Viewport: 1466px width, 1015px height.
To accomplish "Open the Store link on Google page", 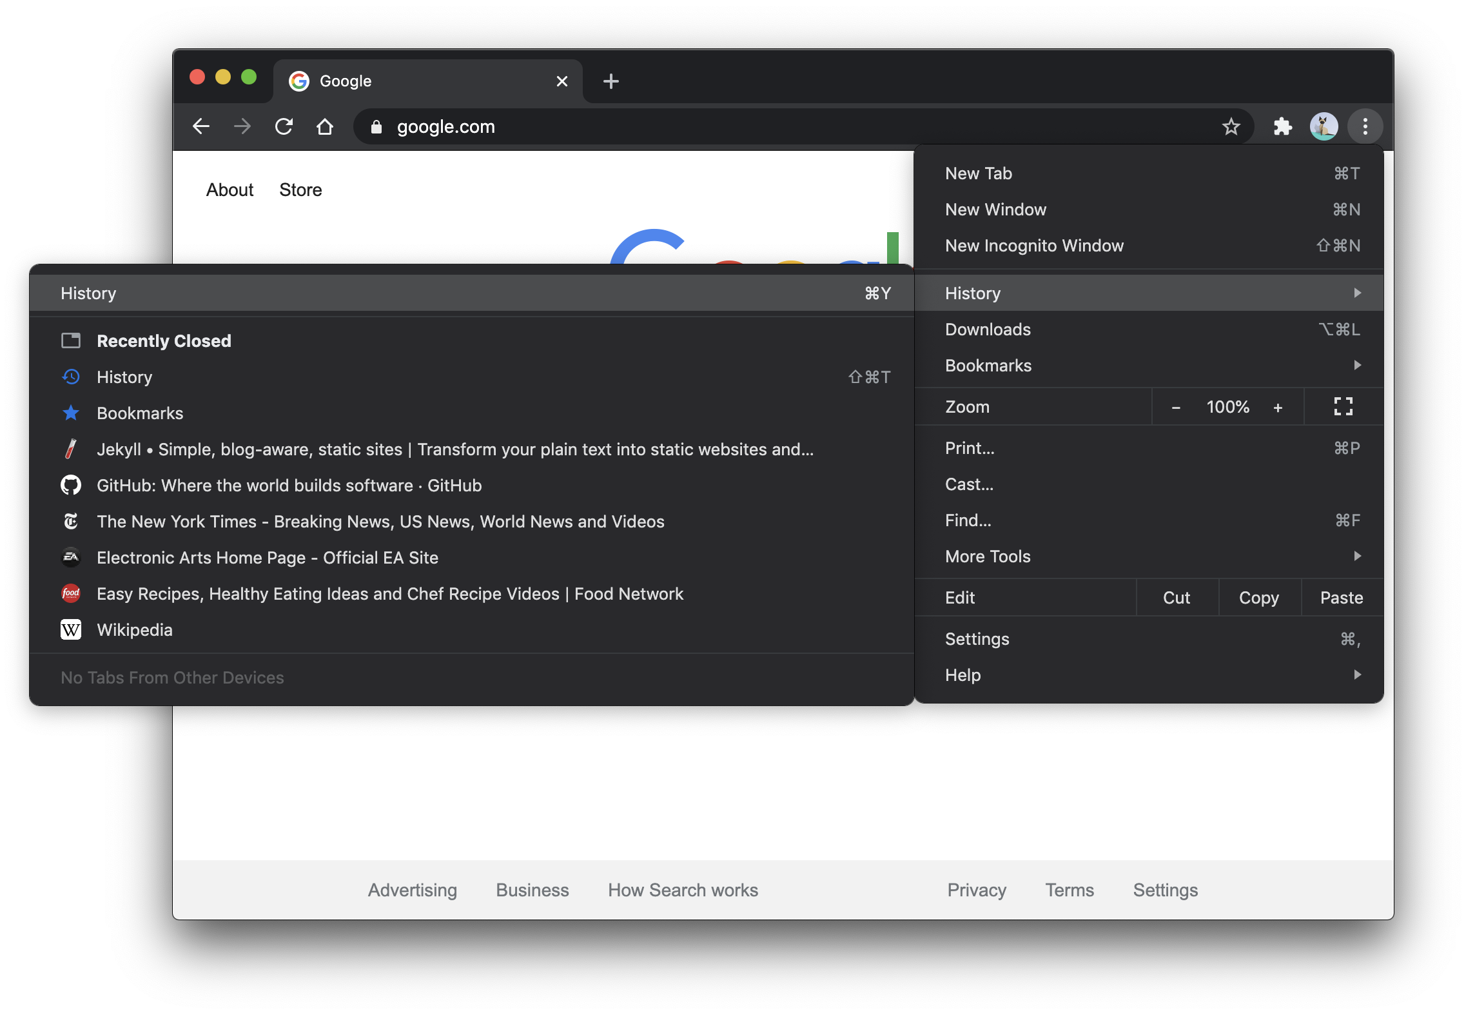I will (x=300, y=190).
